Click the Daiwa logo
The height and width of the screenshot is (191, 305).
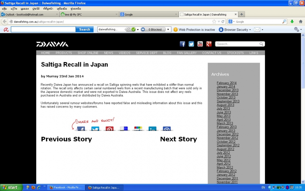(x=52, y=44)
